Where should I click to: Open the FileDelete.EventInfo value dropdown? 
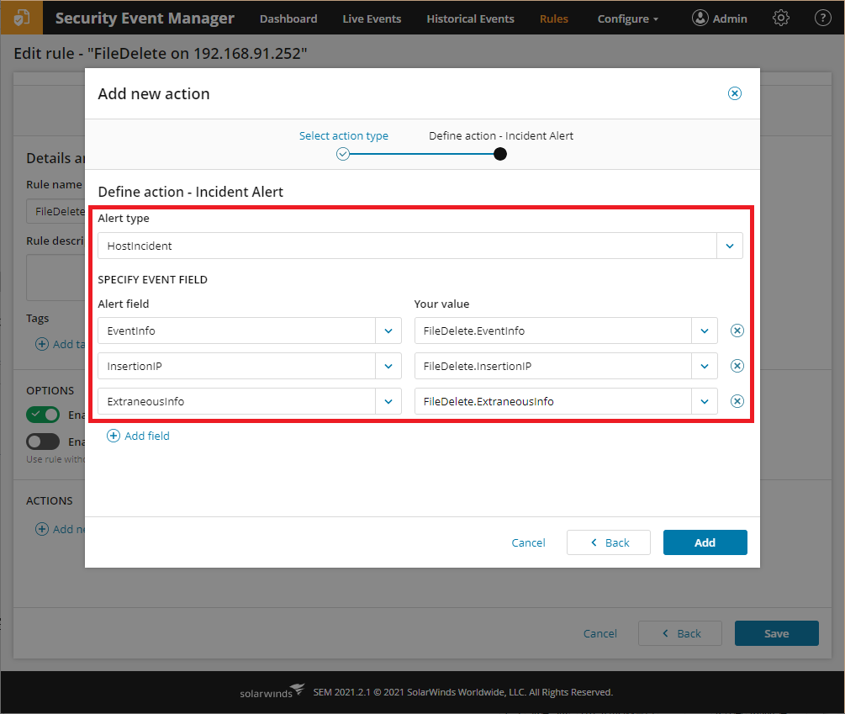[705, 331]
